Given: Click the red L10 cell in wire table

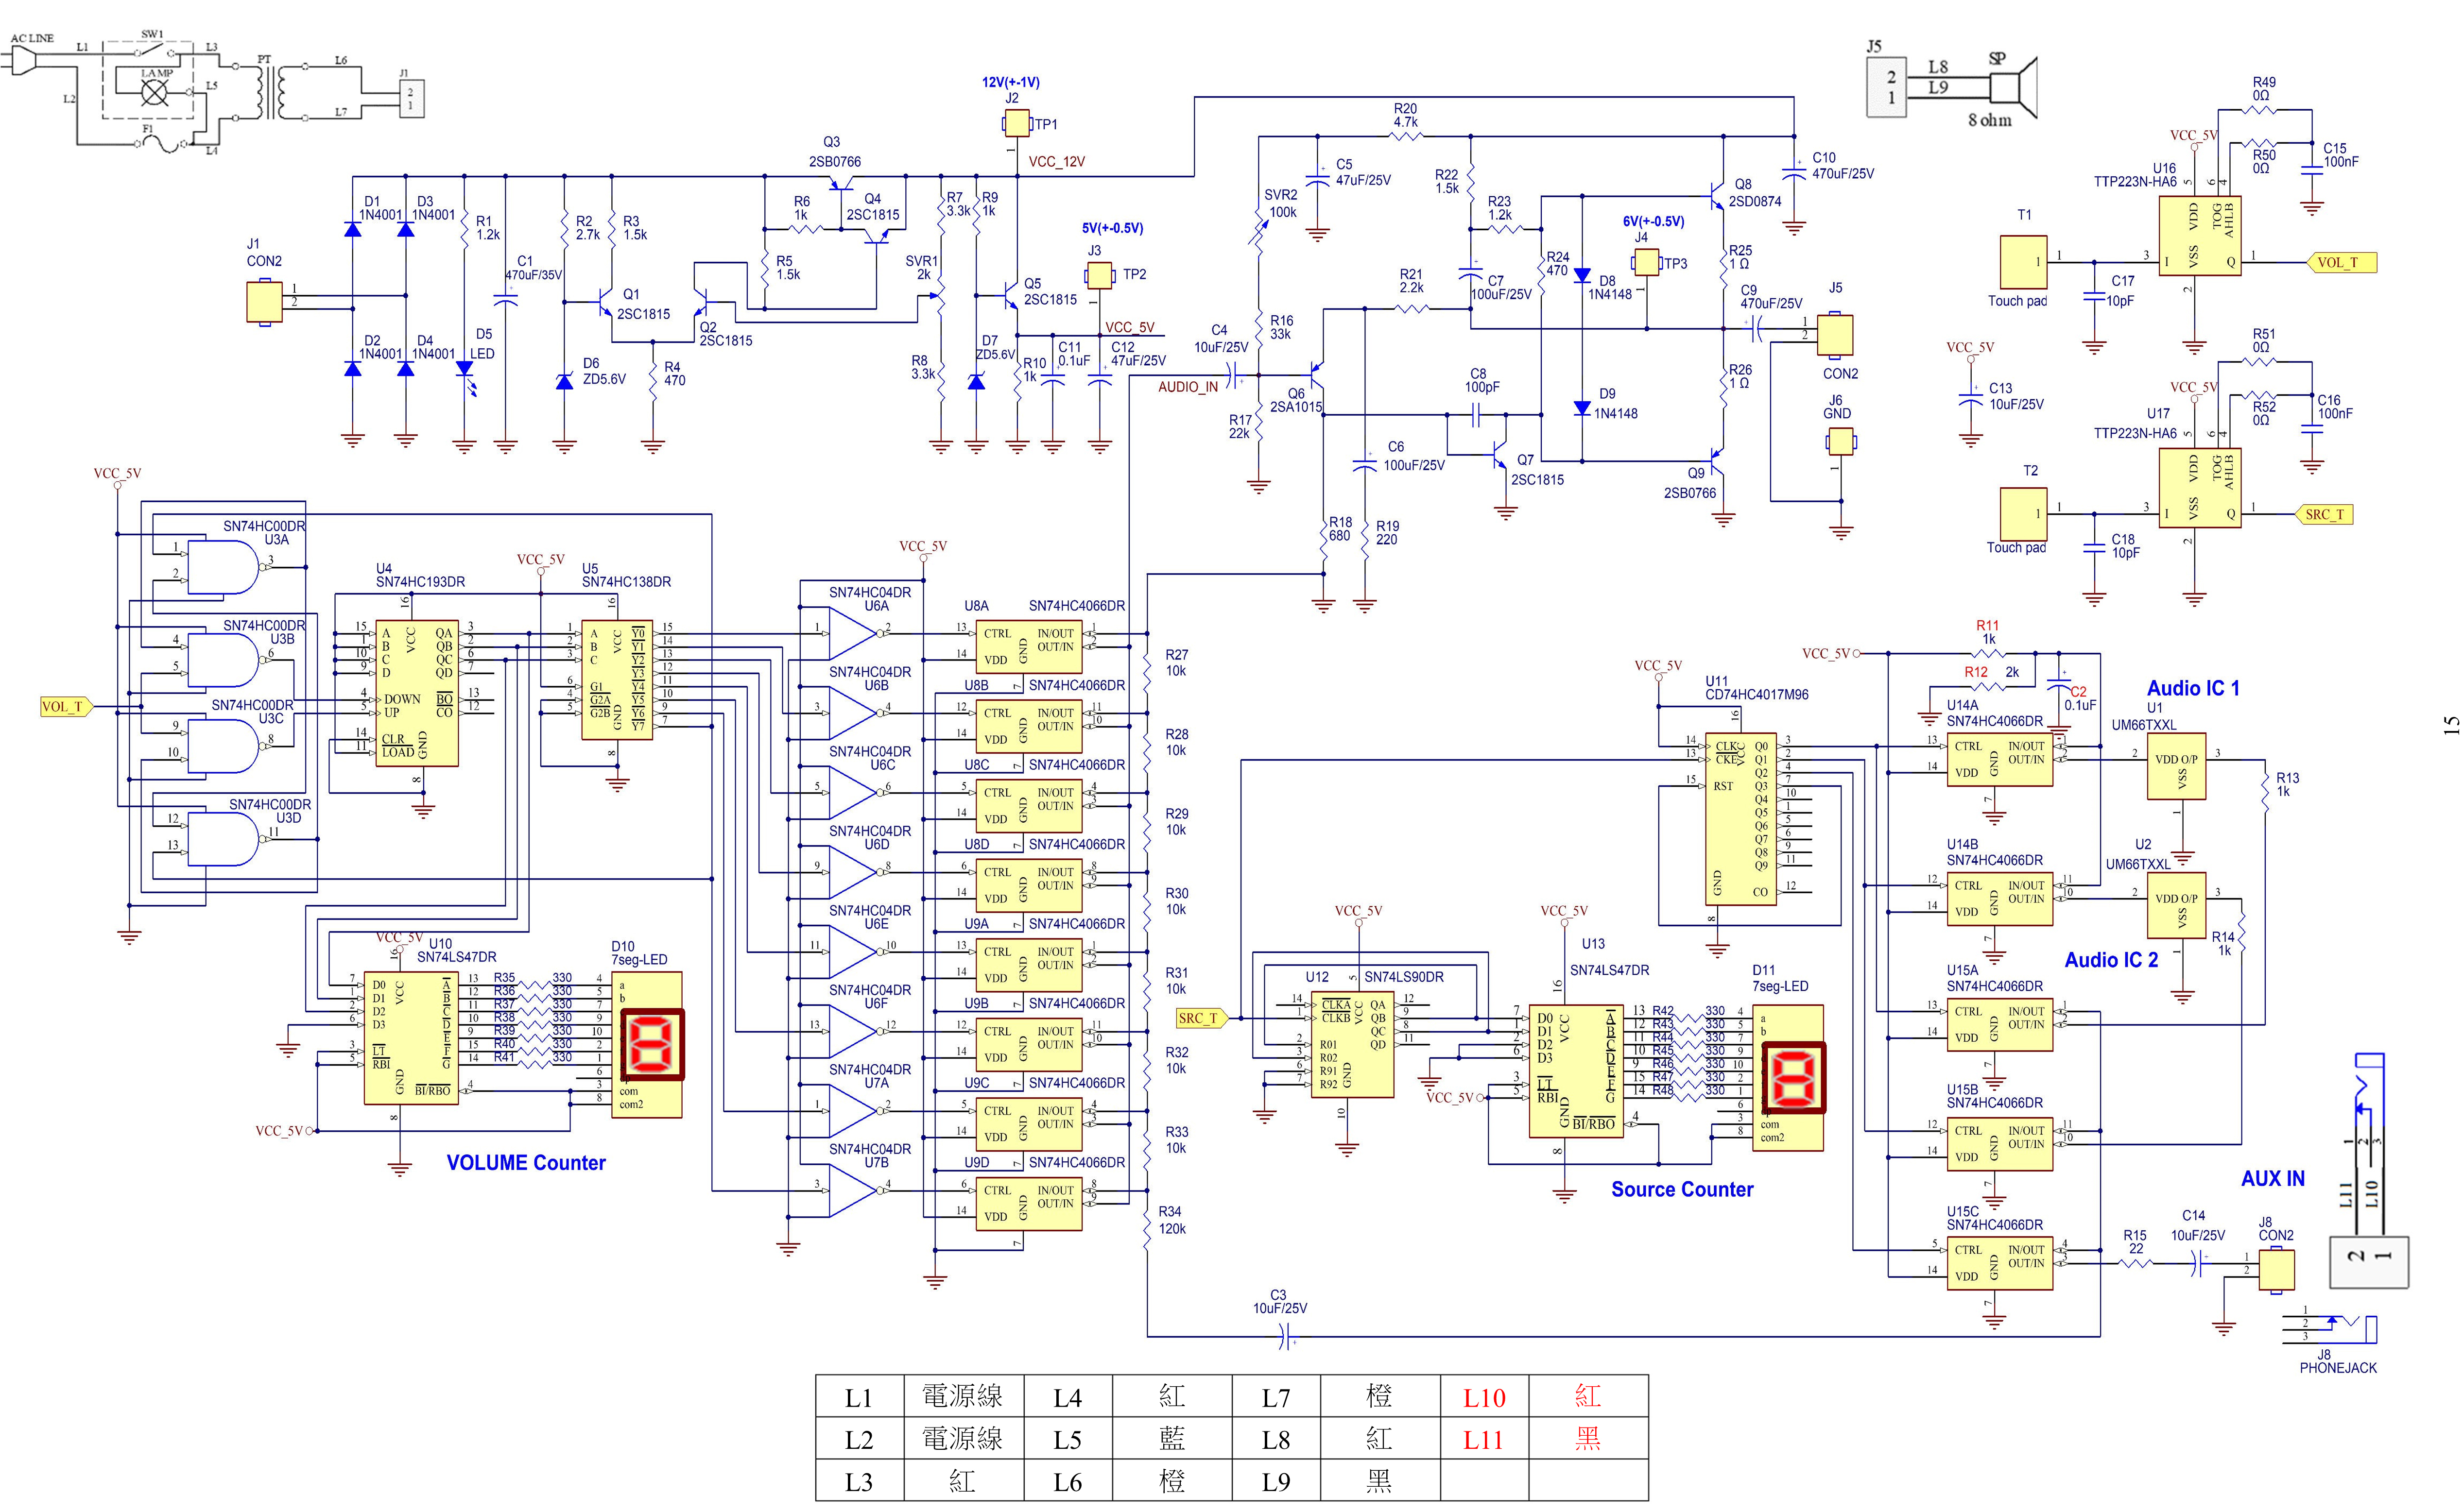Looking at the screenshot, I should coord(1483,1397).
